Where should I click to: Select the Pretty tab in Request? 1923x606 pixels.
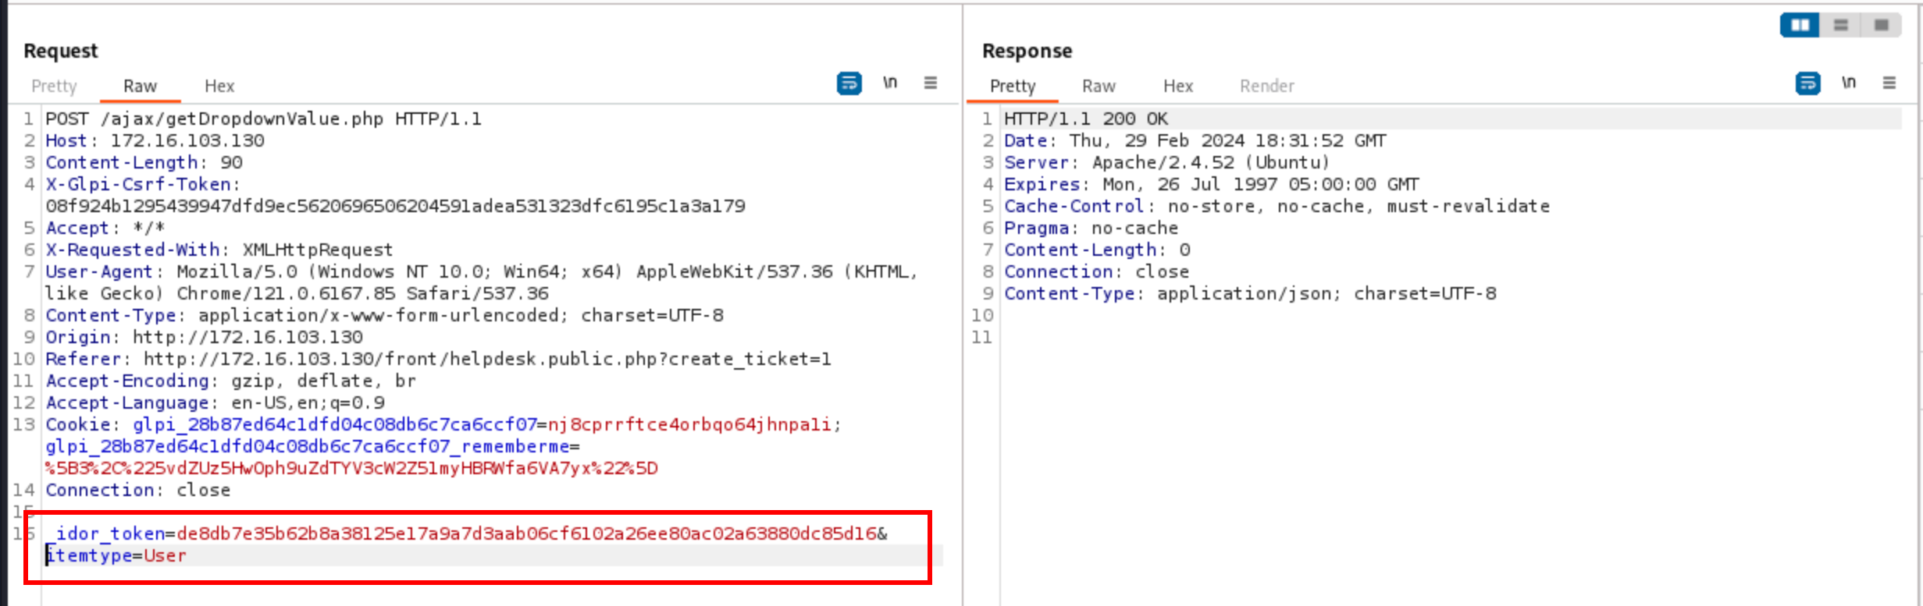coord(54,86)
